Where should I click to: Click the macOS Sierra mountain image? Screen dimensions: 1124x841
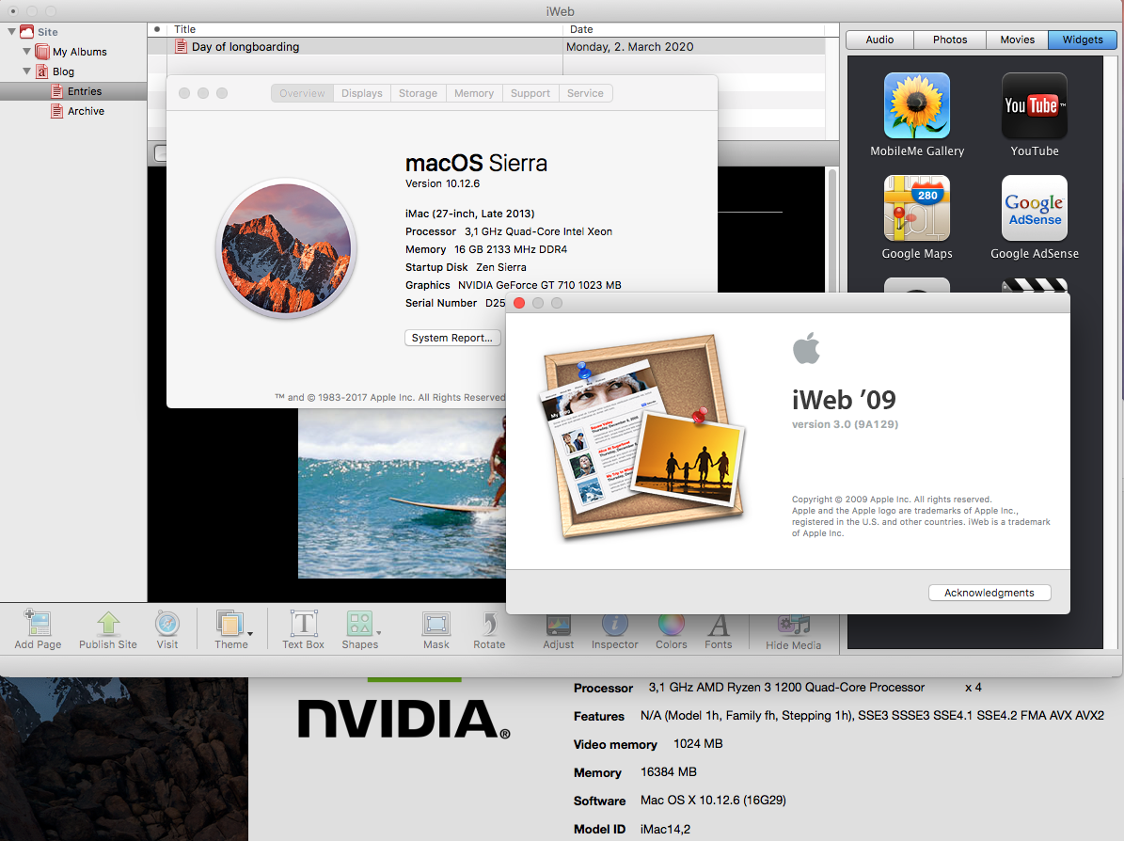click(286, 248)
